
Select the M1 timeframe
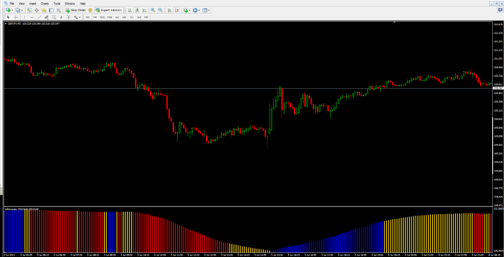coord(87,17)
